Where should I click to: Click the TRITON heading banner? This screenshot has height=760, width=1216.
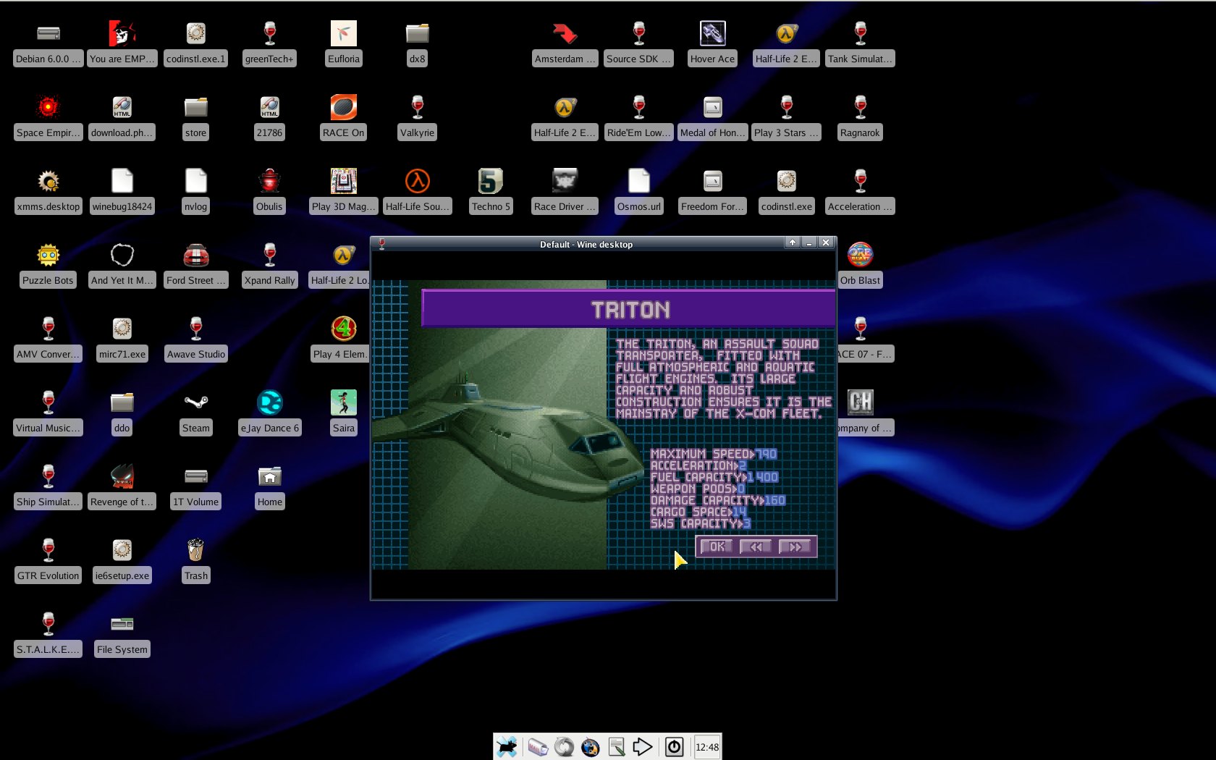[x=628, y=309]
